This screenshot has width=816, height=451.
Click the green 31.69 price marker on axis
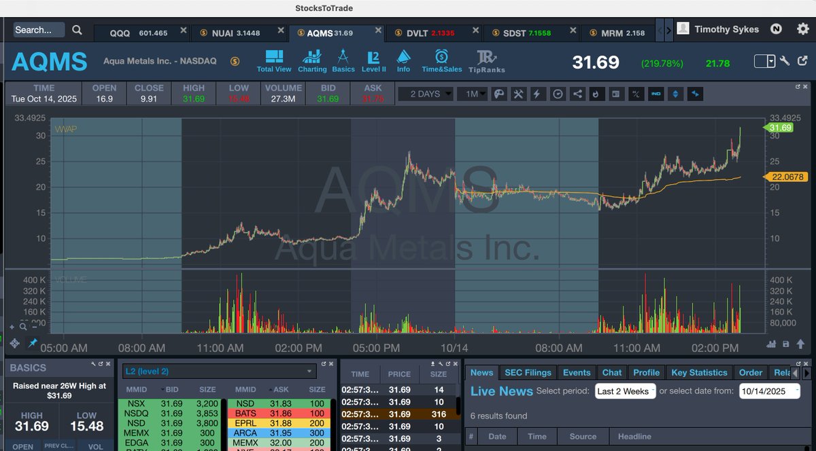point(779,127)
